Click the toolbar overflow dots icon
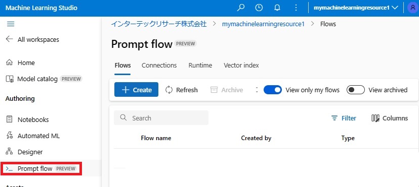 (257, 90)
